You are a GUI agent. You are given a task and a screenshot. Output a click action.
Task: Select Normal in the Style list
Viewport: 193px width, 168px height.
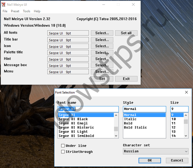(144, 115)
